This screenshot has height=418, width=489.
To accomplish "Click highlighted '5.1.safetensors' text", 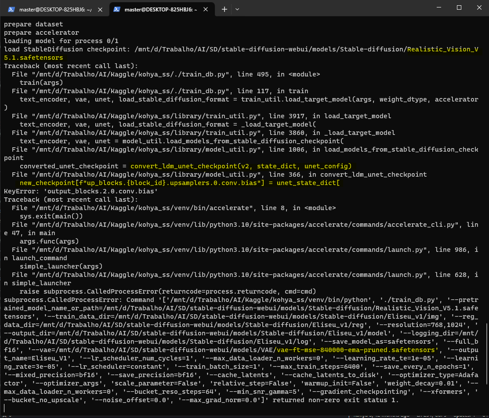I will 33,58.
